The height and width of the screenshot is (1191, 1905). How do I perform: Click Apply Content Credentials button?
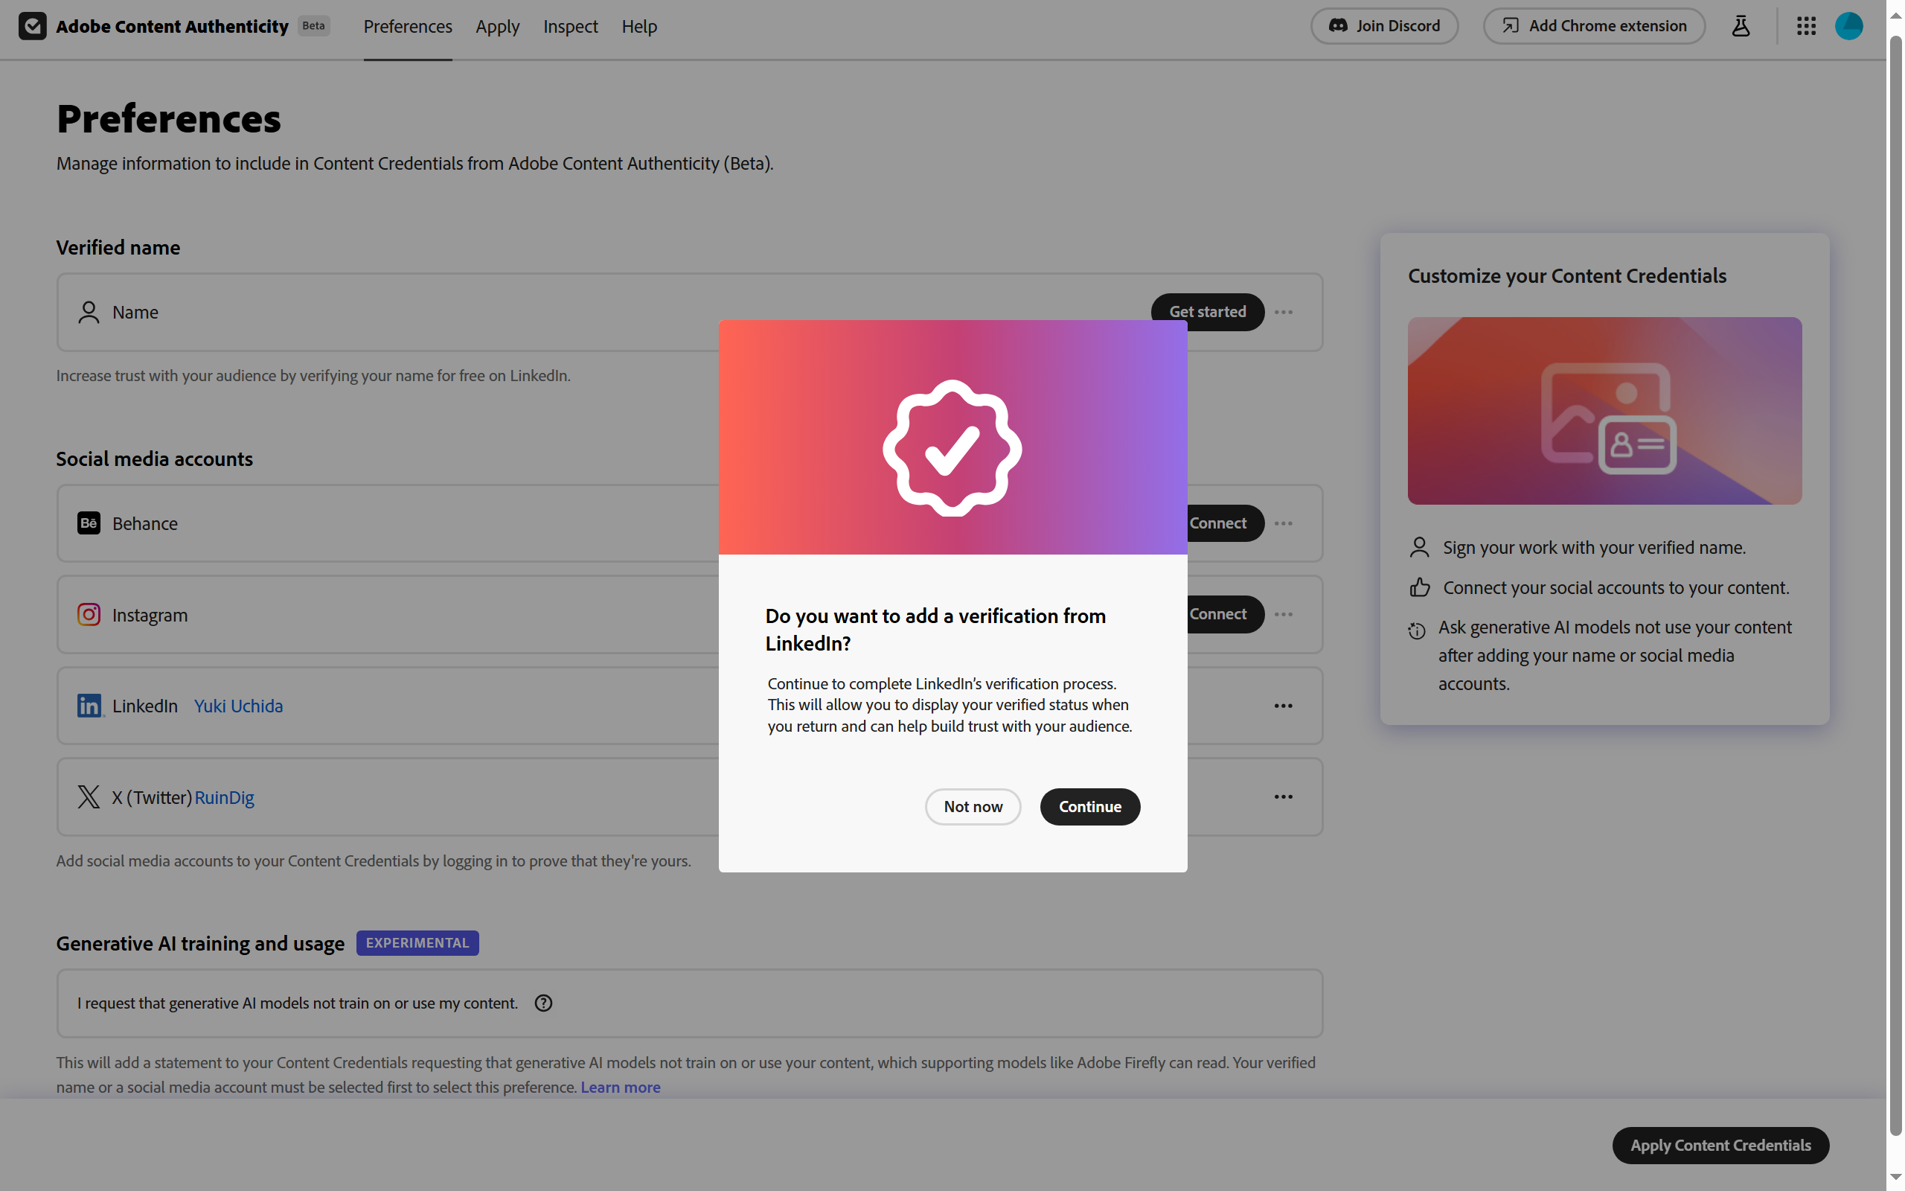(1720, 1146)
